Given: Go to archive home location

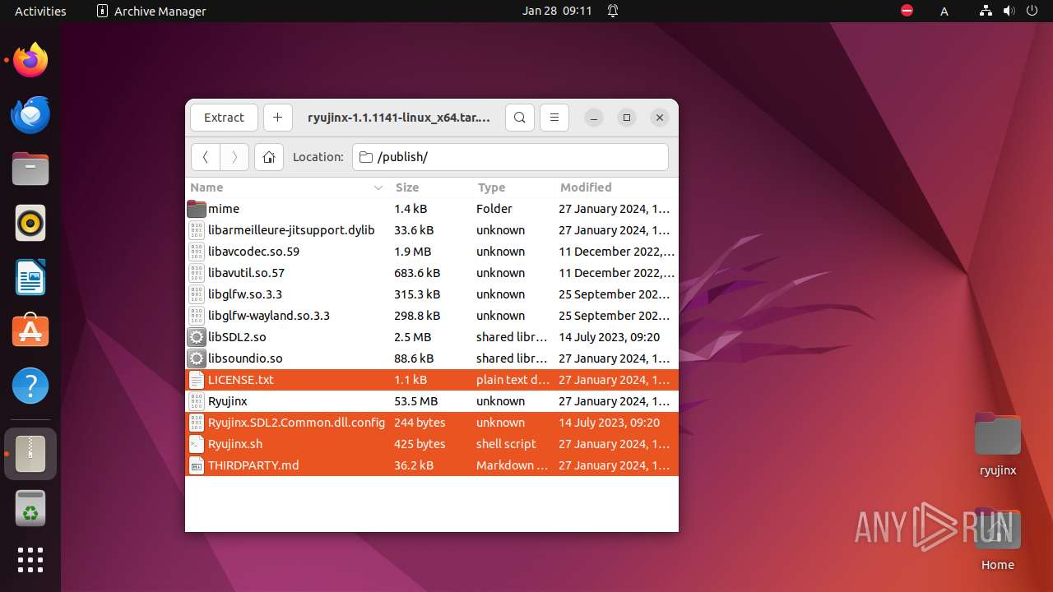Looking at the screenshot, I should 269,157.
